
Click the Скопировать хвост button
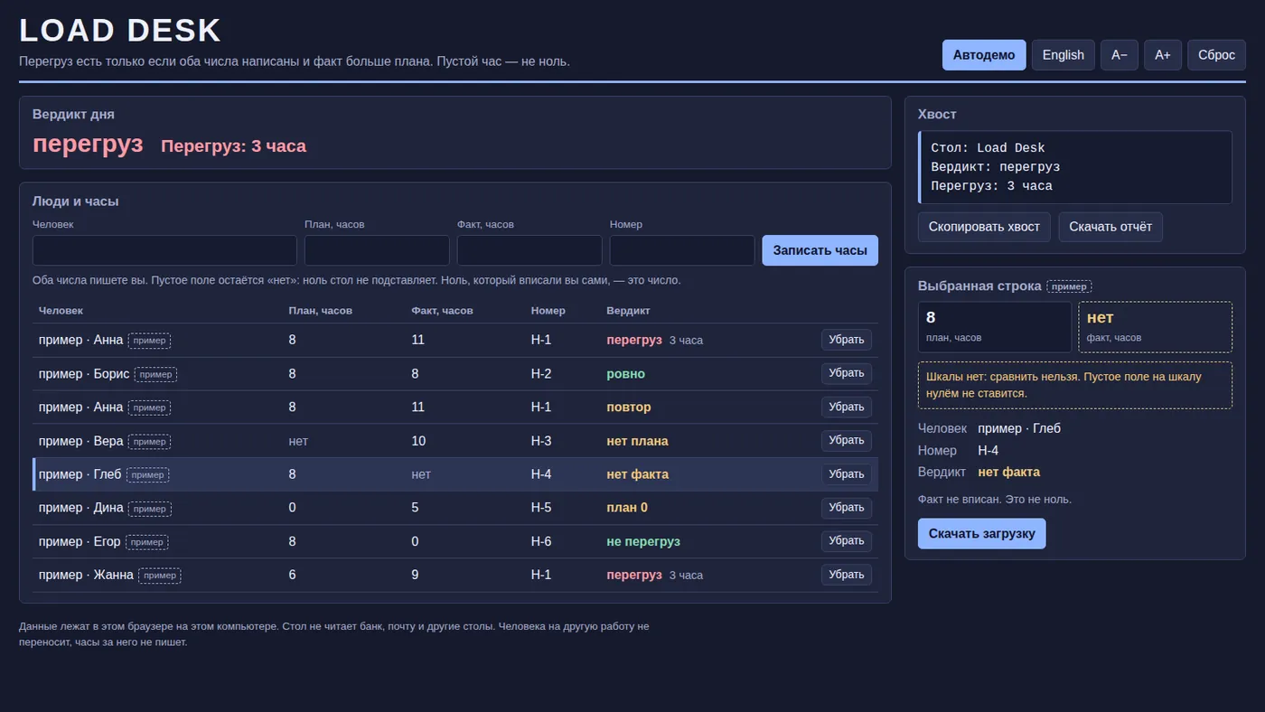[x=984, y=227]
